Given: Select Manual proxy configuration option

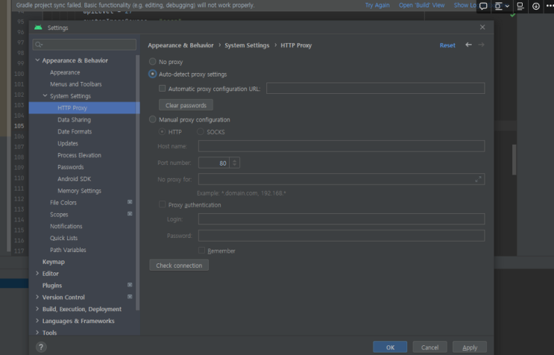Looking at the screenshot, I should [x=153, y=119].
